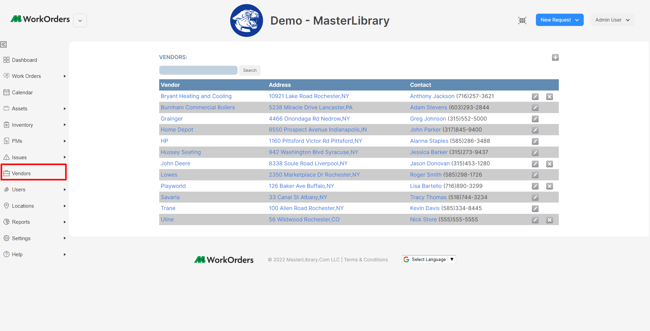Screen dimensions: 650x331
Task: Delete the John Deere vendor
Action: click(x=549, y=164)
